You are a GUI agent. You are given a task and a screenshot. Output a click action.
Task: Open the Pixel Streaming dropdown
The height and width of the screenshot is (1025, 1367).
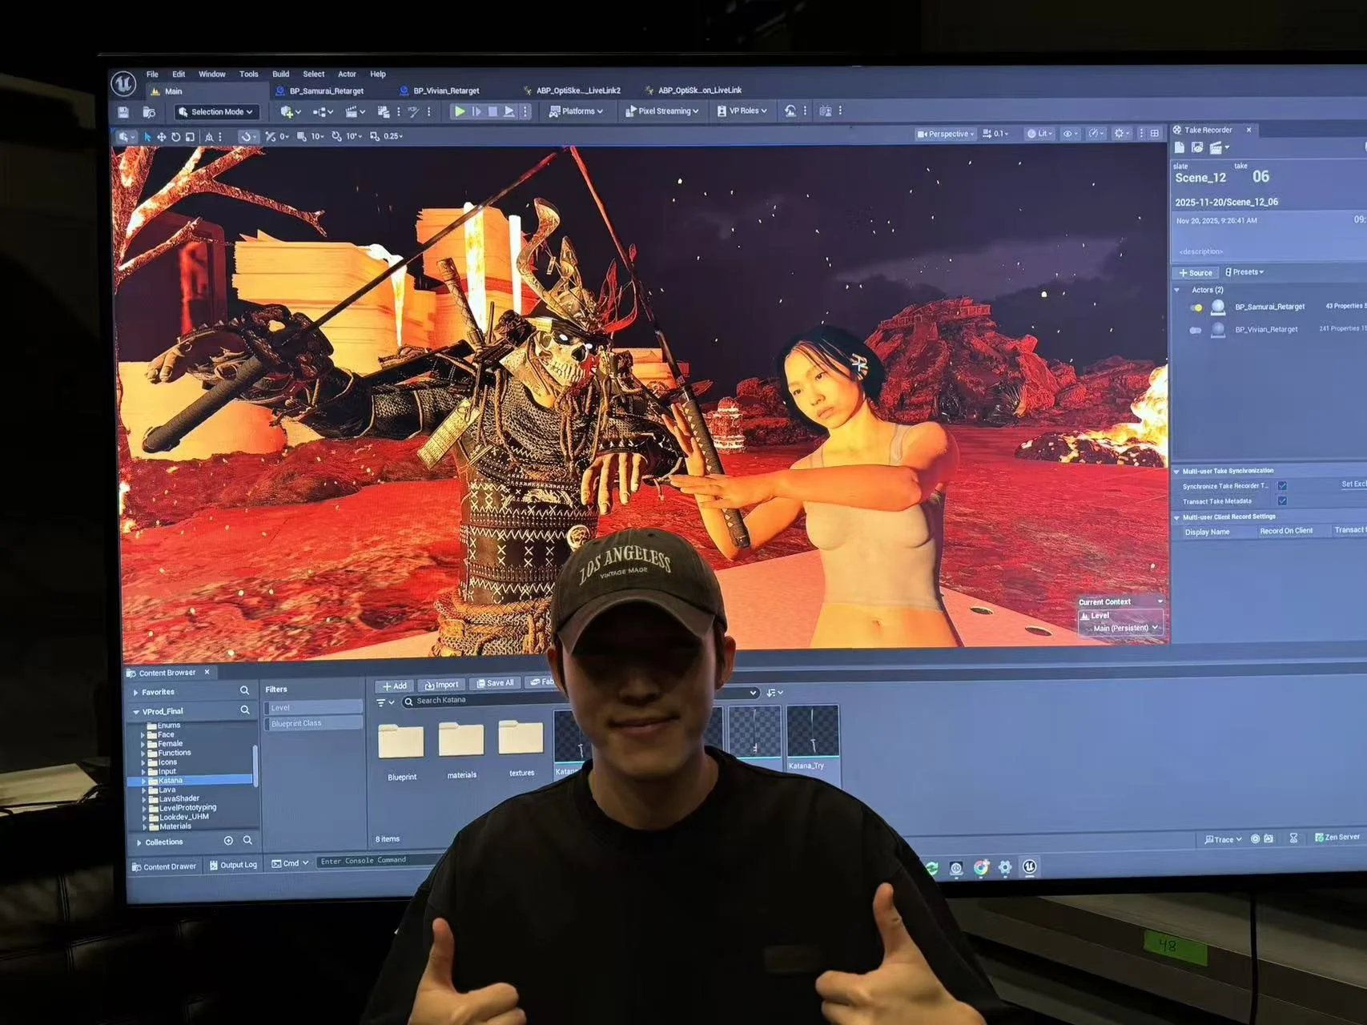point(662,111)
